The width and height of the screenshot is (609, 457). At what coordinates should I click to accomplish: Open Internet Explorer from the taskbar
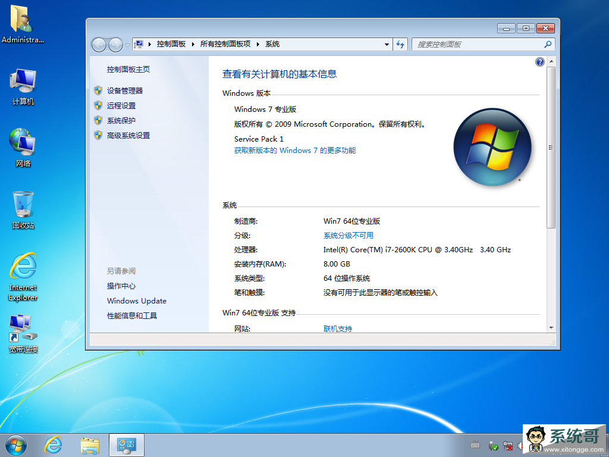tap(53, 445)
